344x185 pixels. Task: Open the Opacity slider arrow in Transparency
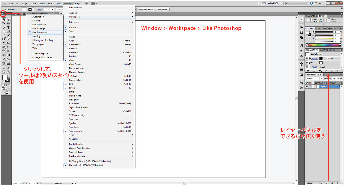338,79
